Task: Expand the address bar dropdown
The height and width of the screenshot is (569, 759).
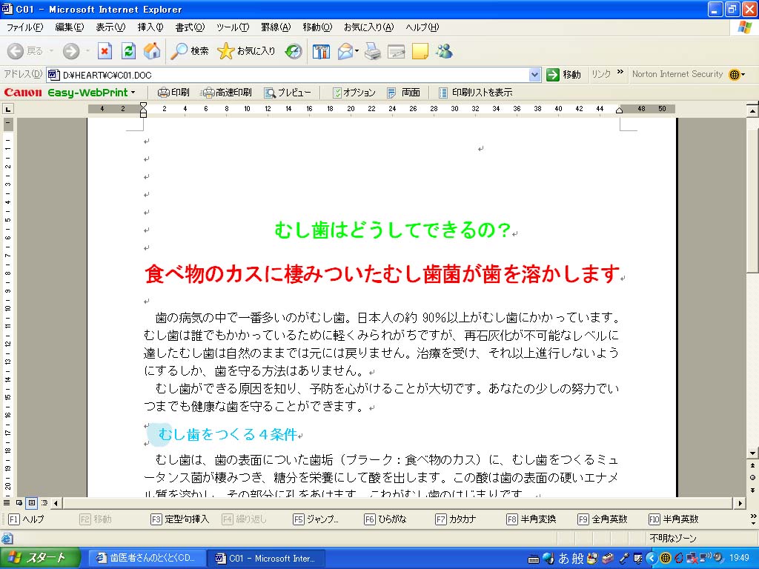Action: pyautogui.click(x=535, y=75)
